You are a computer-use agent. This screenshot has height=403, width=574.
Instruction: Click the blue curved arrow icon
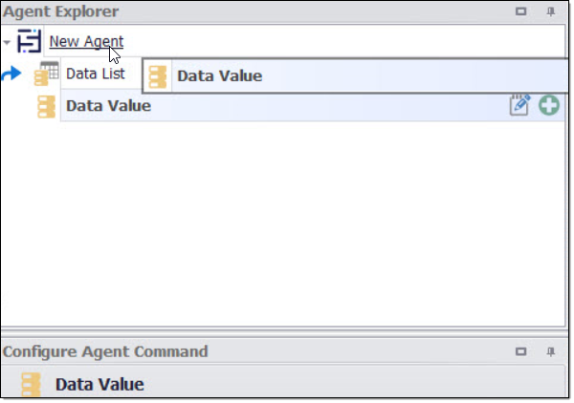coord(12,73)
